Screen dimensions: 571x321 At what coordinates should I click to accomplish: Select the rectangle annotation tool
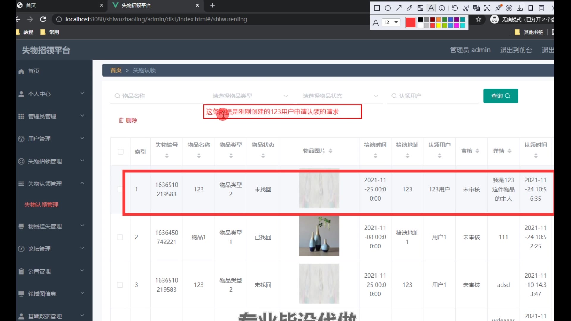pyautogui.click(x=377, y=8)
